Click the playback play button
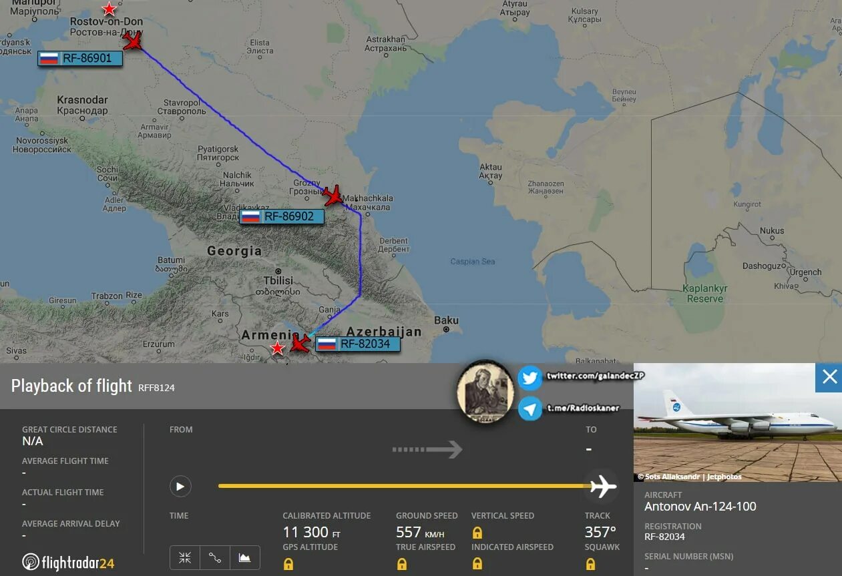The width and height of the screenshot is (842, 576). click(180, 487)
